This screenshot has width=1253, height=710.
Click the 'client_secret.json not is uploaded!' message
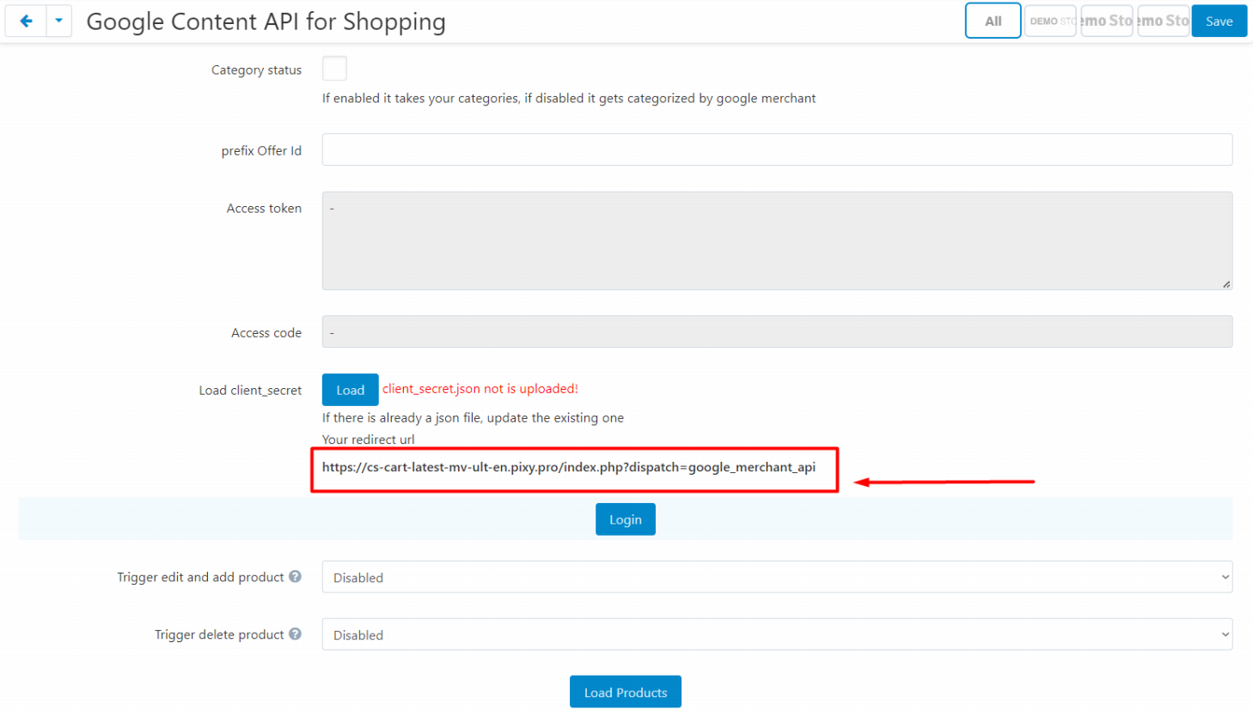coord(480,389)
